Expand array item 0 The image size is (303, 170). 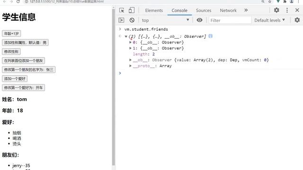tap(131, 42)
